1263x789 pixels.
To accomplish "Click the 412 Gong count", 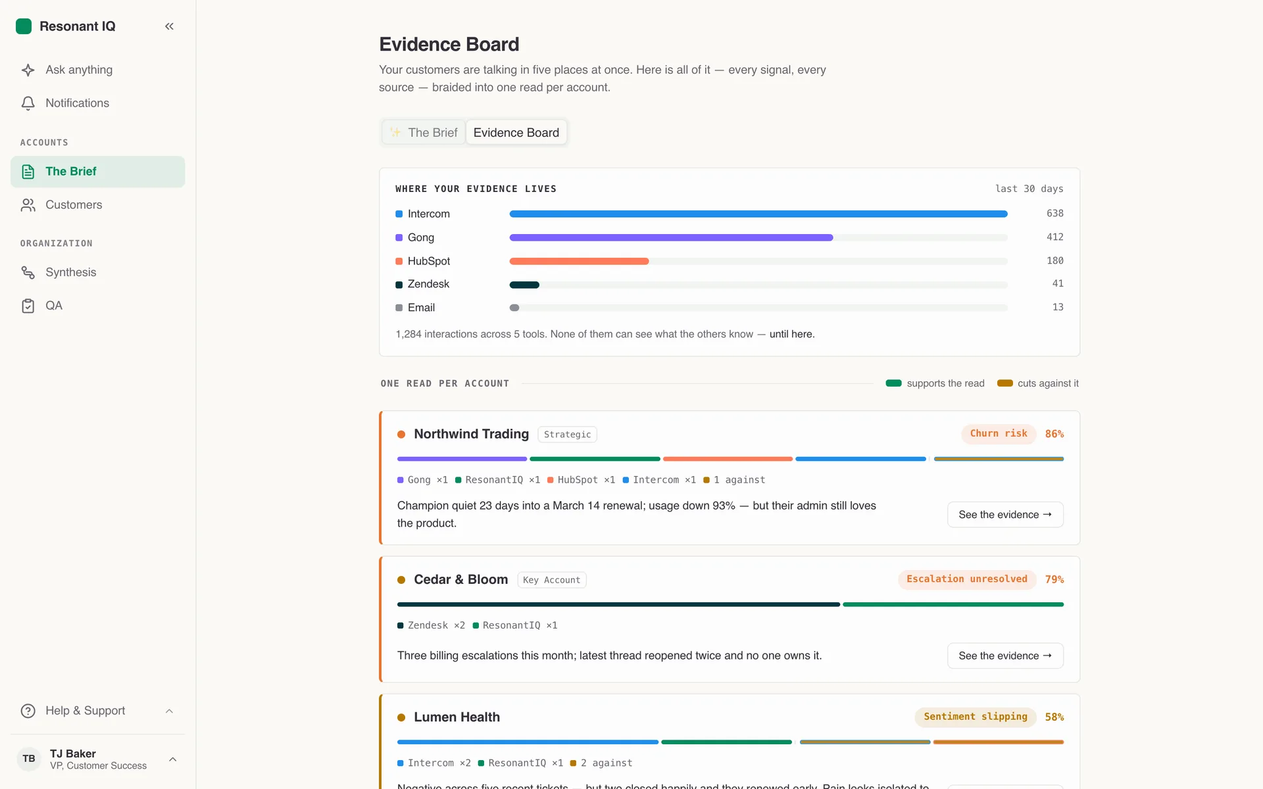I will 1054,237.
